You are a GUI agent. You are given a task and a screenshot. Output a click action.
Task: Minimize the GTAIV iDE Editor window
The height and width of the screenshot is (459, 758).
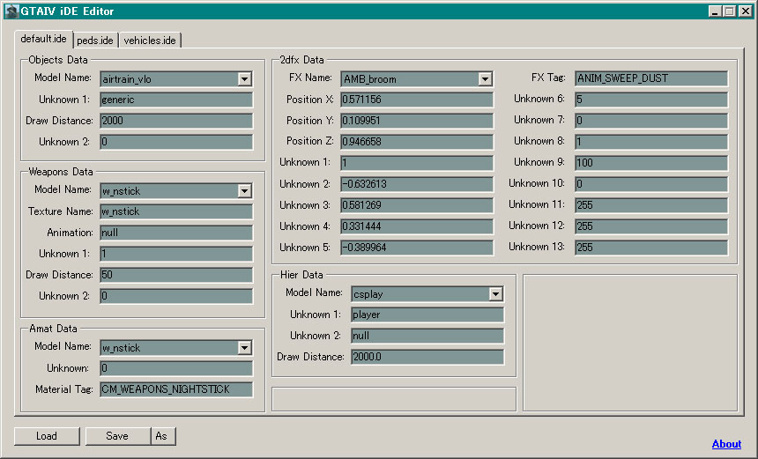coord(715,11)
